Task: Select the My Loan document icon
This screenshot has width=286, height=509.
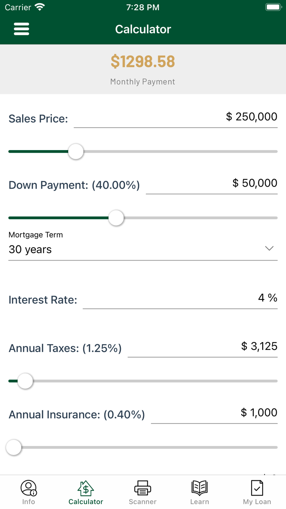Action: click(257, 487)
